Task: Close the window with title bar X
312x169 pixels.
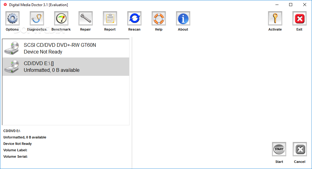Action: click(x=305, y=5)
